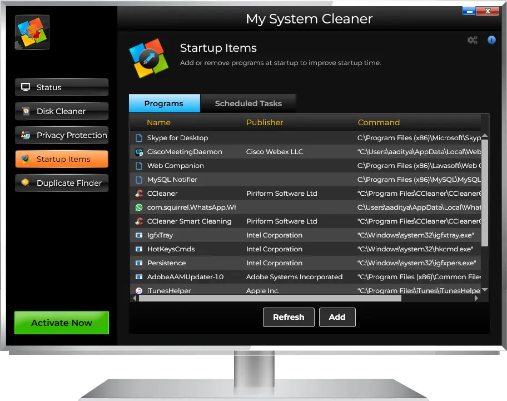Select com.squirrel.WhatsApp entry name
This screenshot has width=507, height=401.
[x=192, y=207]
